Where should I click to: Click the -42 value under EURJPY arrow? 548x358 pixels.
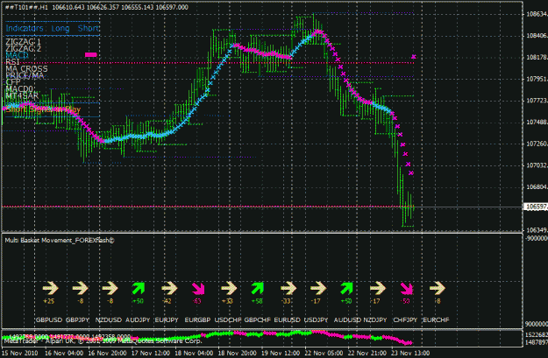tap(167, 301)
